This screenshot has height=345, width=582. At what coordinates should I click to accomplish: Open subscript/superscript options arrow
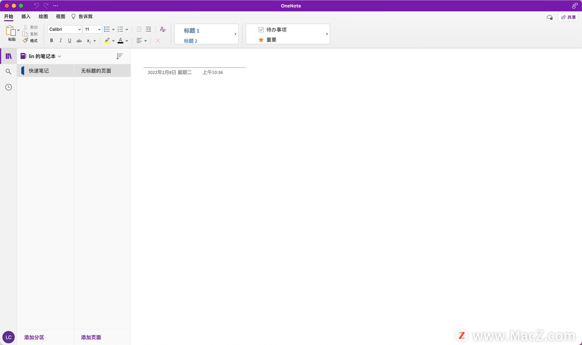click(95, 41)
